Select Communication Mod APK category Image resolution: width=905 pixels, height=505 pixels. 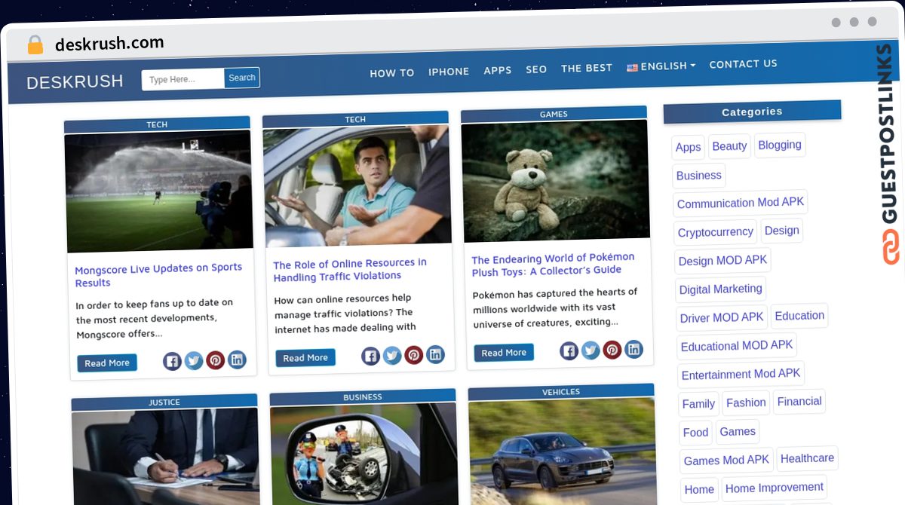pos(741,203)
